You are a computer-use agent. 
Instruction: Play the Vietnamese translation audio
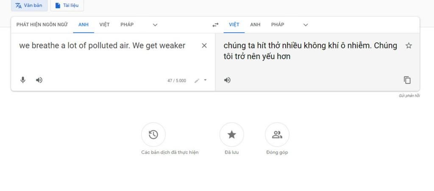pyautogui.click(x=227, y=80)
